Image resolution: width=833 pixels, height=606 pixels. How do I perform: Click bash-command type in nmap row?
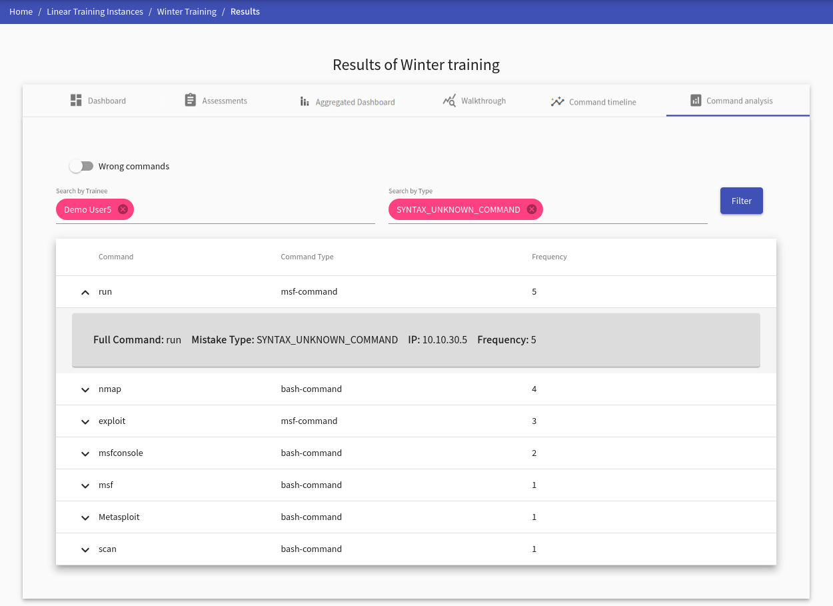(x=311, y=389)
